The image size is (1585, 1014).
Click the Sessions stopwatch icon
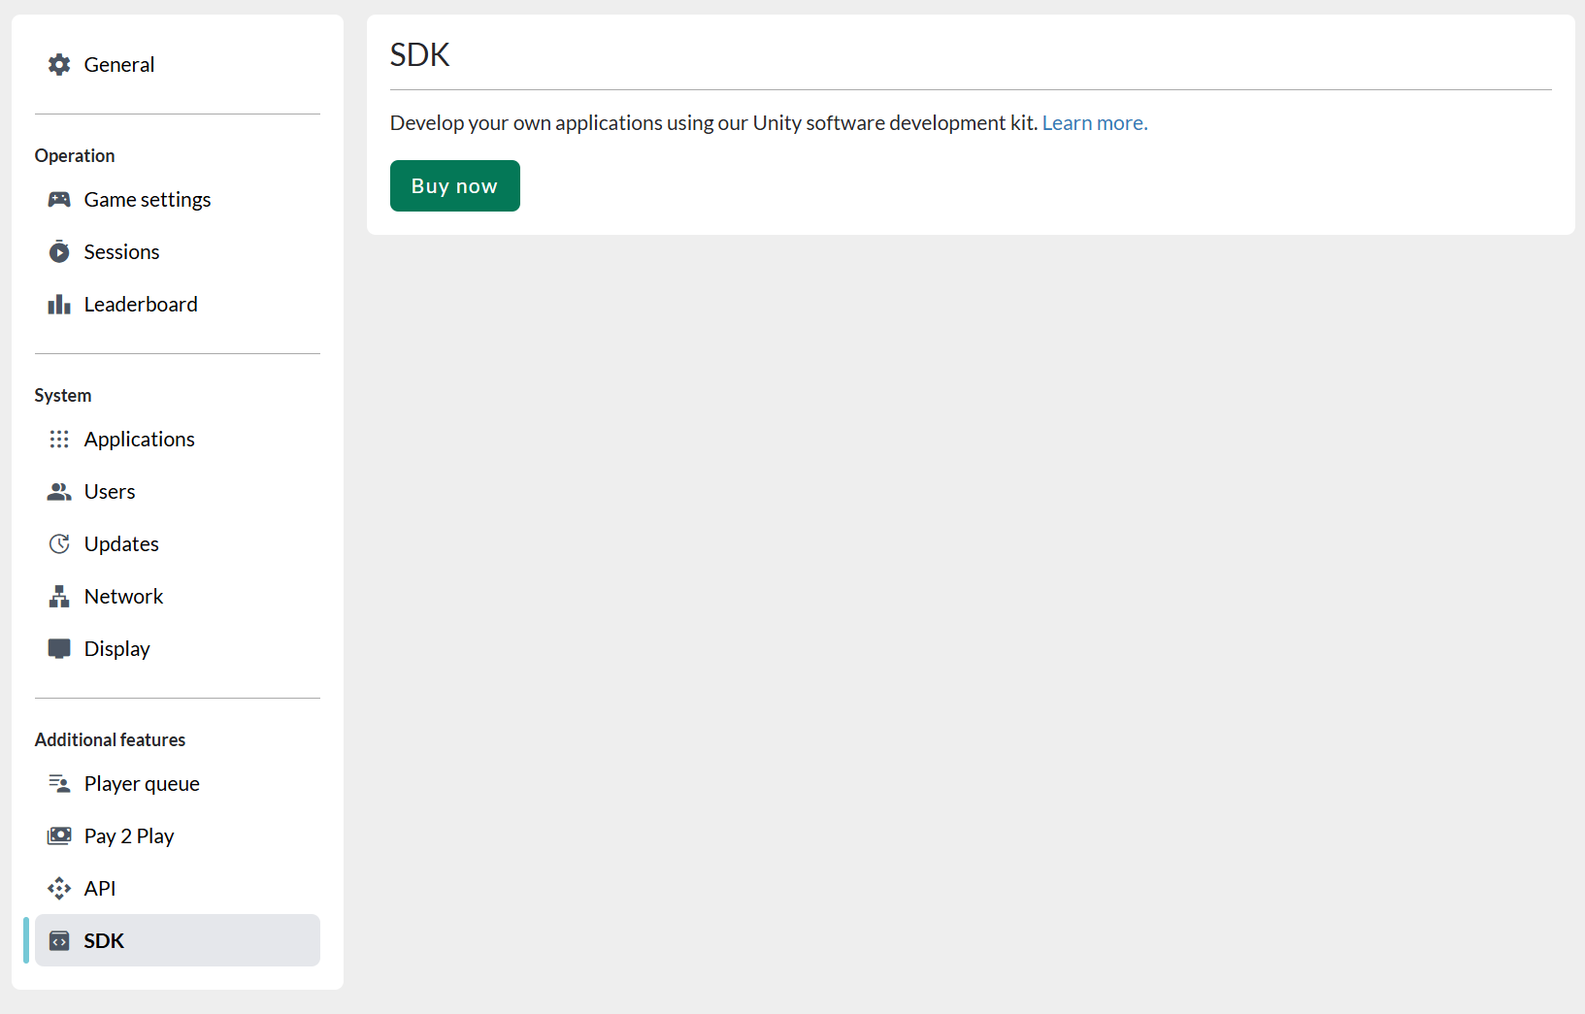(59, 251)
